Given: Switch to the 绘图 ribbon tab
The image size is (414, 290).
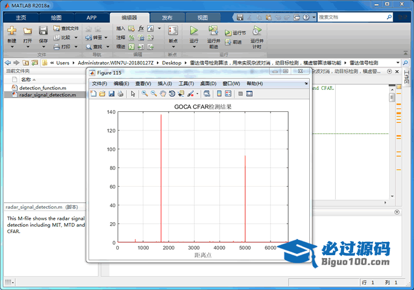Looking at the screenshot, I should [56, 17].
